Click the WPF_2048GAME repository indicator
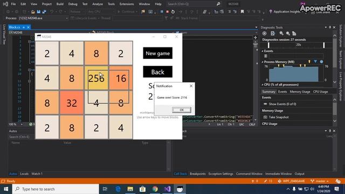The height and width of the screenshot is (194, 345). click(291, 181)
